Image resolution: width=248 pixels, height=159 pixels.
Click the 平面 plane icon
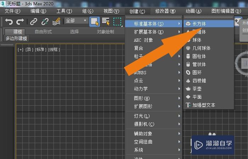pyautogui.click(x=188, y=97)
